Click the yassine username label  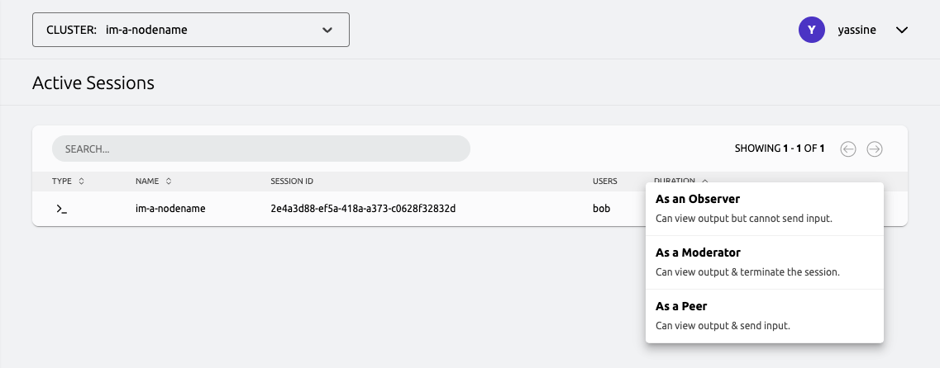point(856,30)
